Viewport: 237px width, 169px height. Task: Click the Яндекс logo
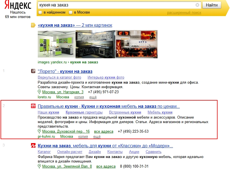tap(18, 5)
